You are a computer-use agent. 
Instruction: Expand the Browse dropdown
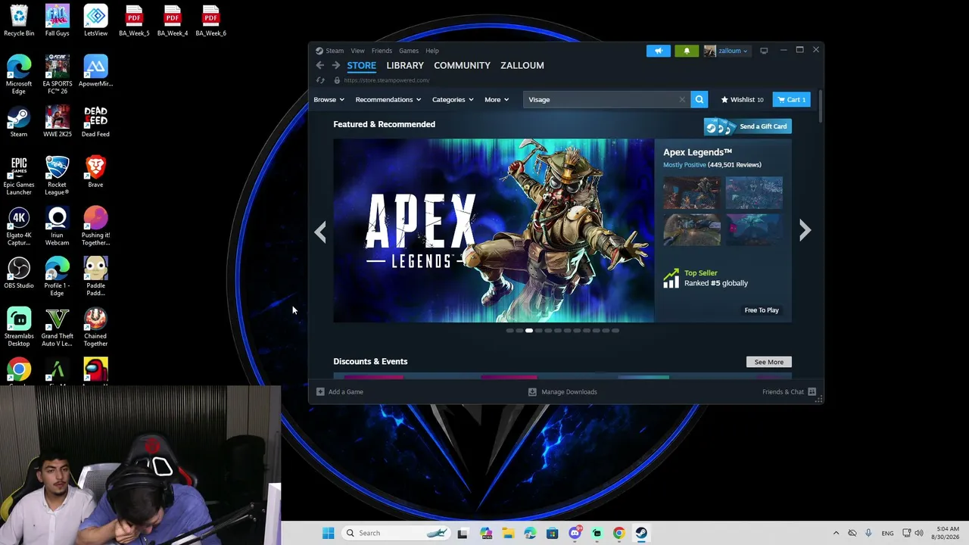coord(329,99)
